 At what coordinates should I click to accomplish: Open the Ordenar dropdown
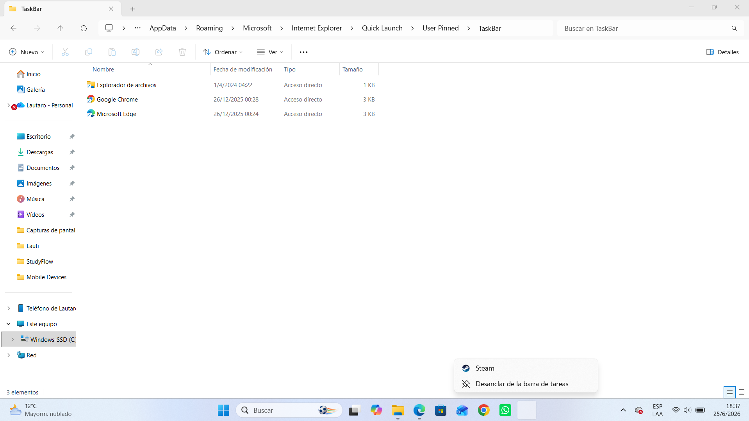pyautogui.click(x=223, y=52)
